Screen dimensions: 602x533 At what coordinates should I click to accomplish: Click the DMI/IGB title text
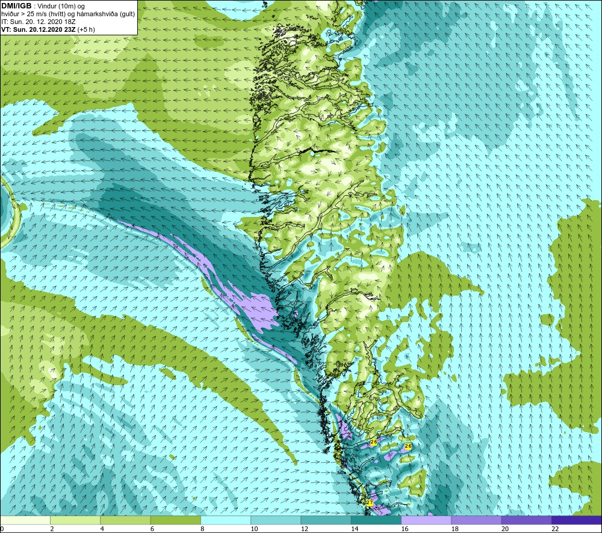(16, 6)
